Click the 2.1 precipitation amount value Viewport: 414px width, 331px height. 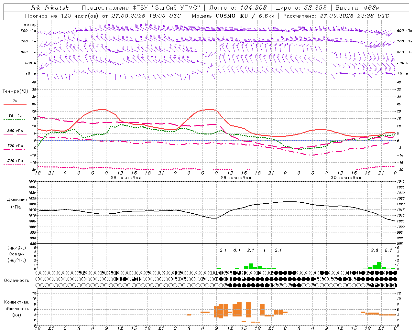coord(251,250)
